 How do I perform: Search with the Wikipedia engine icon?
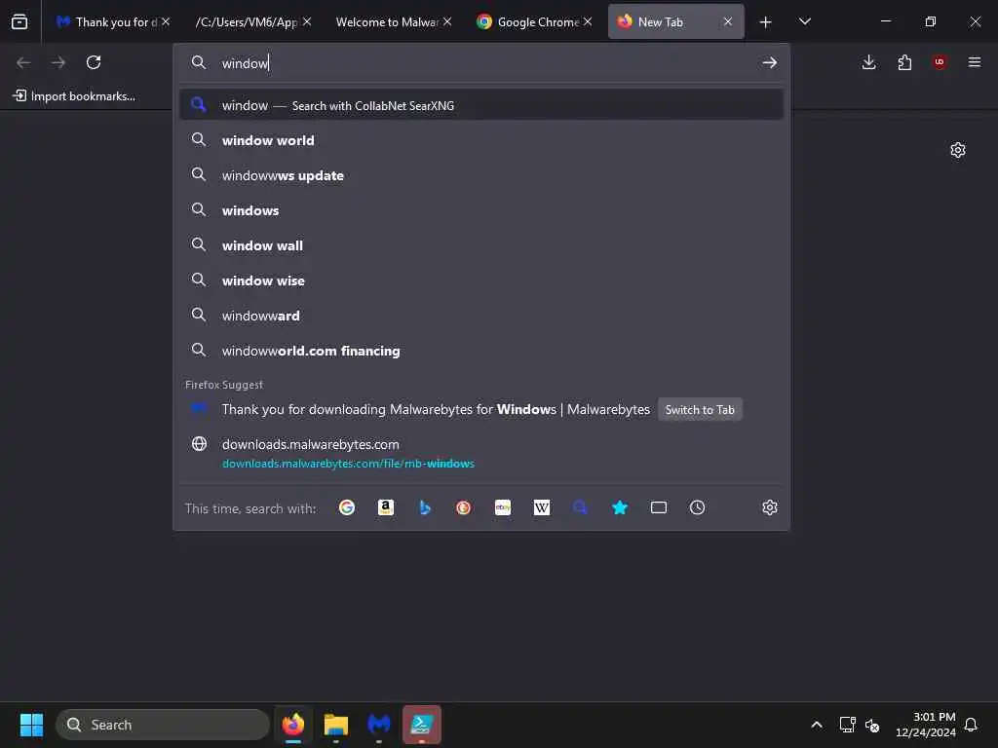(542, 507)
